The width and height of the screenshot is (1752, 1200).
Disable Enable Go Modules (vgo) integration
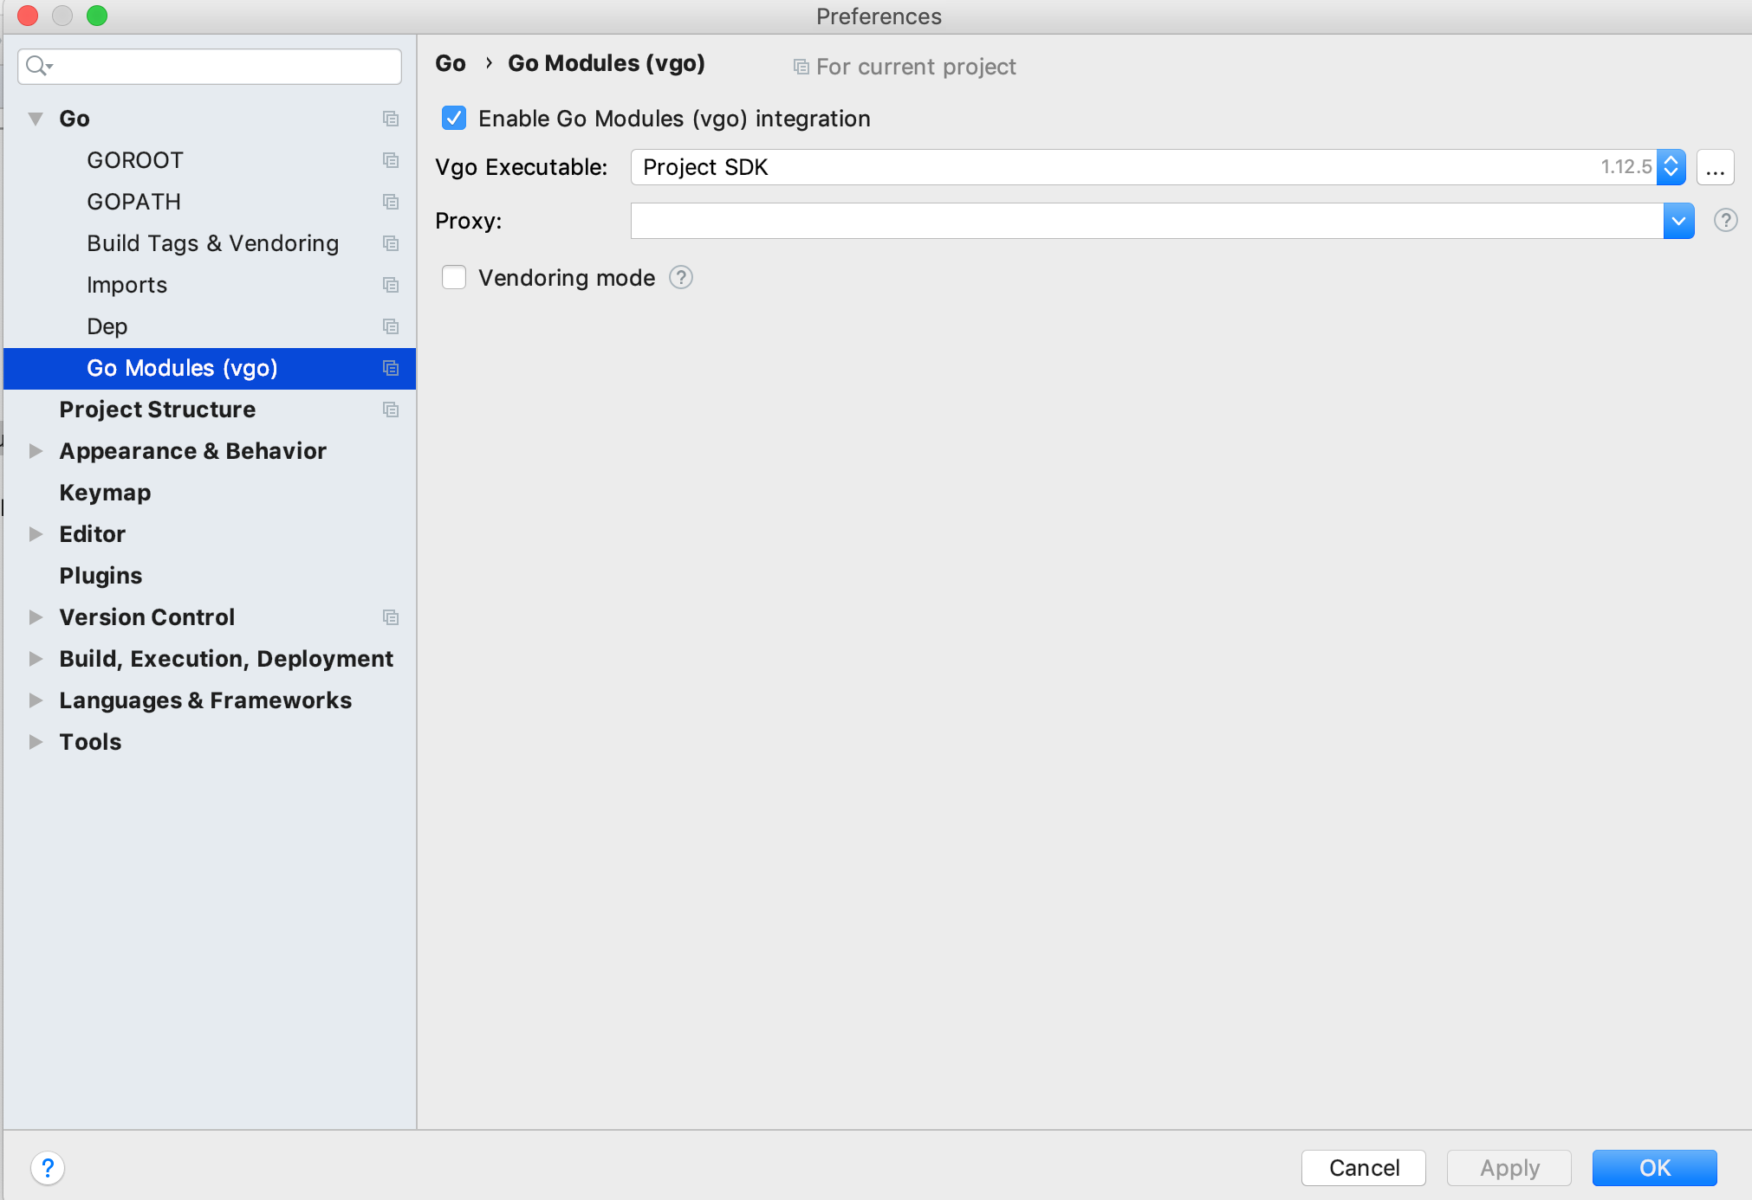454,119
